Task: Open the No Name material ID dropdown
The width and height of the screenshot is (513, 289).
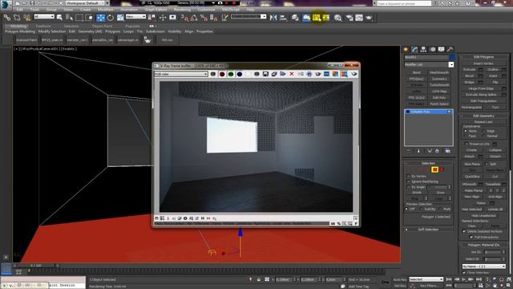Action: (x=484, y=267)
